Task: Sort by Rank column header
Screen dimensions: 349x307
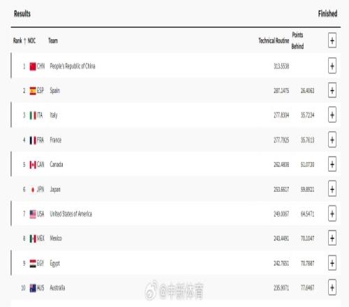Action: point(19,40)
